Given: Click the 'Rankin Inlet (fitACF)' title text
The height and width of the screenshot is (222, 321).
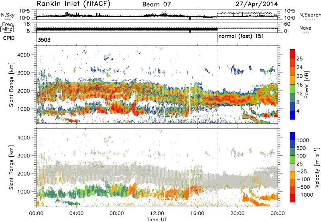Looking at the screenshot, I should click(x=73, y=4).
